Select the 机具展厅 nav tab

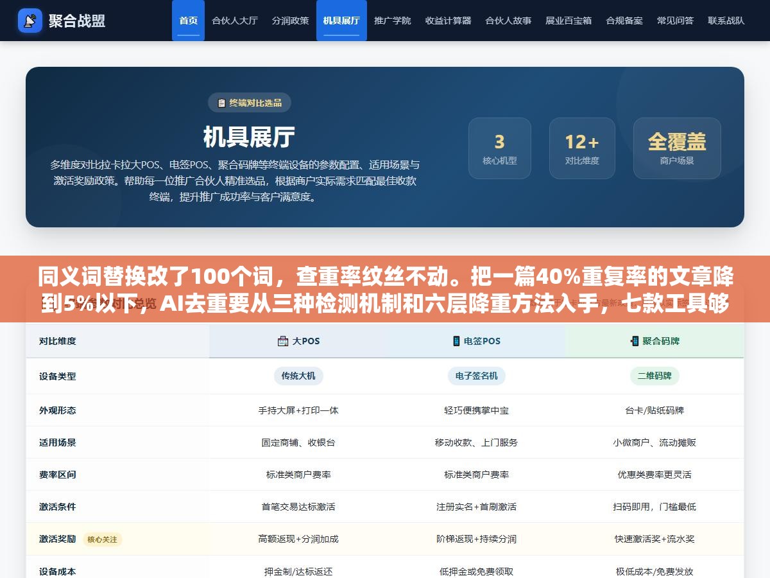(341, 21)
